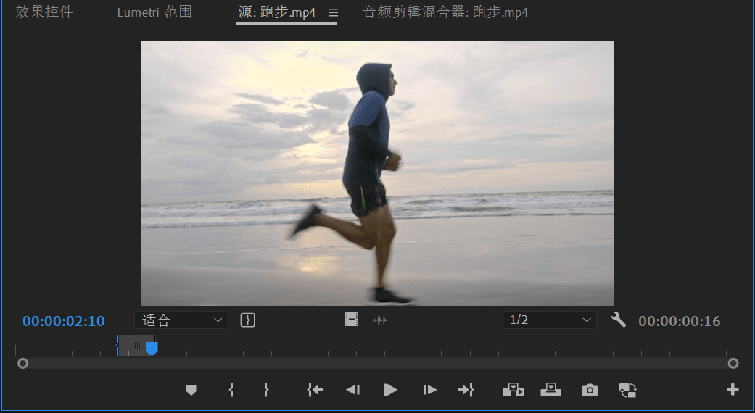Switch to the Lumetri 范围 tab
The width and height of the screenshot is (755, 413).
(154, 12)
